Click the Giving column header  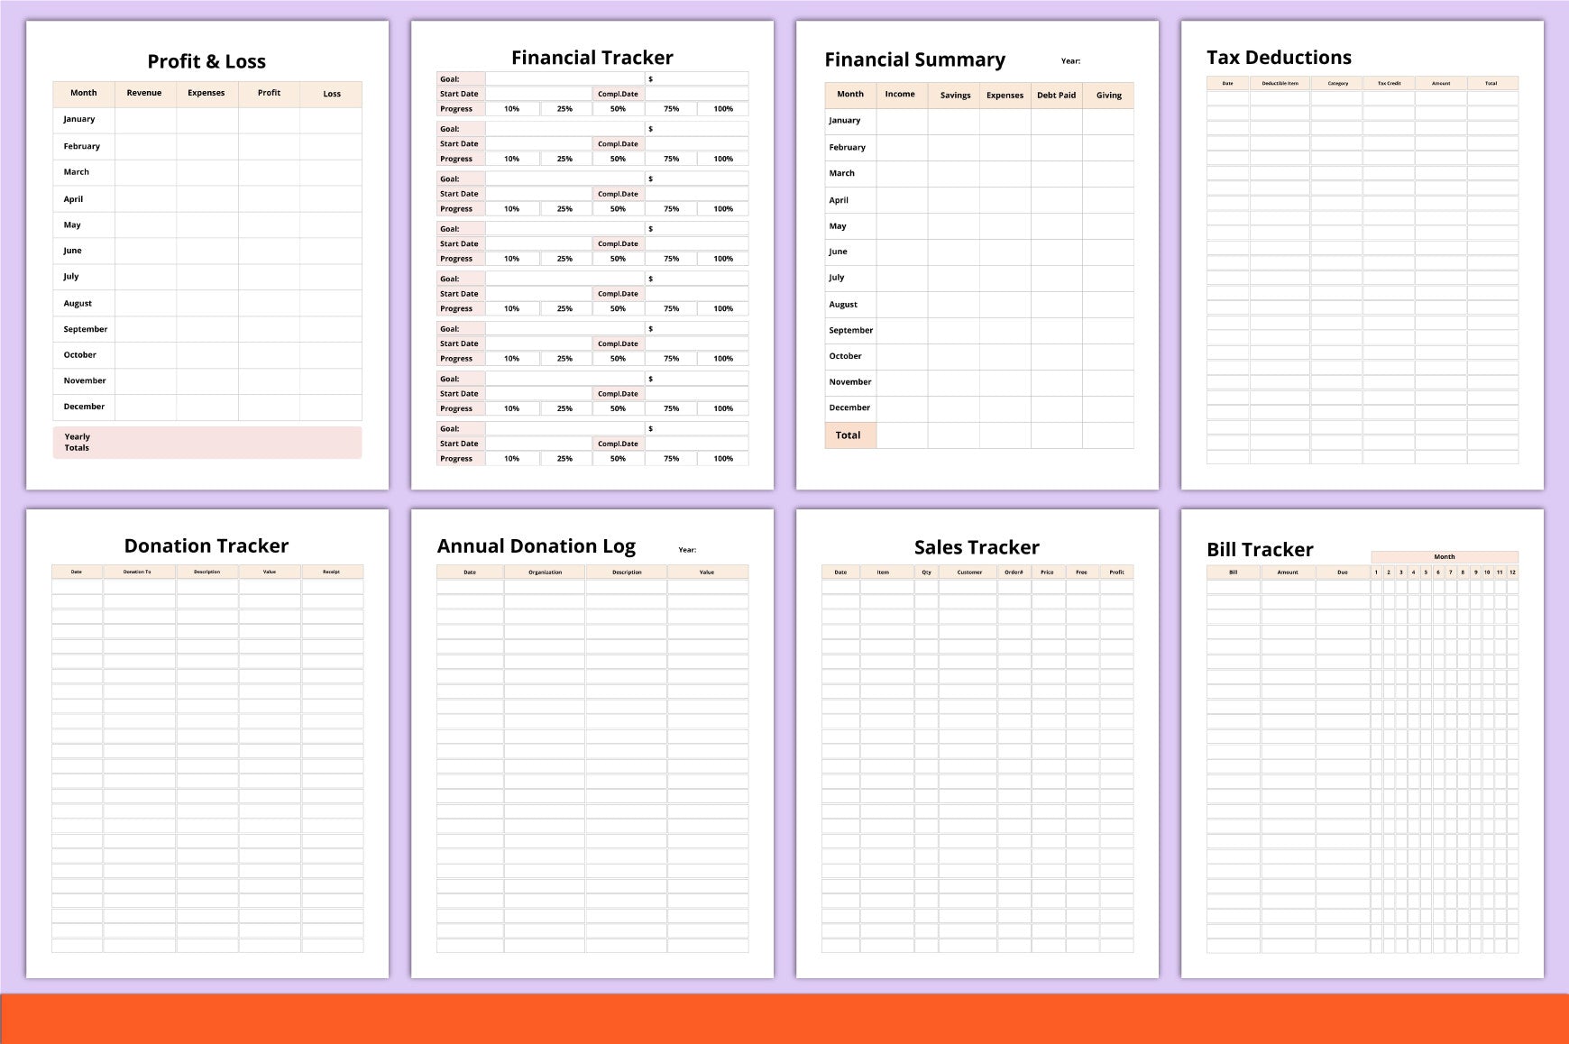pos(1108,95)
